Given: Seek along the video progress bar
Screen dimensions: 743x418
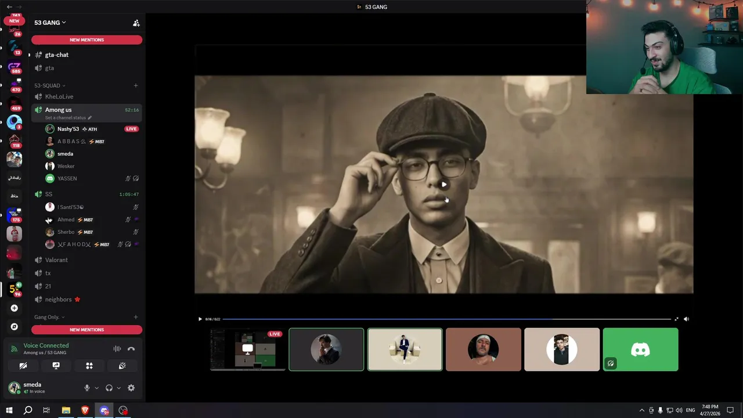Looking at the screenshot, I should click(x=446, y=319).
